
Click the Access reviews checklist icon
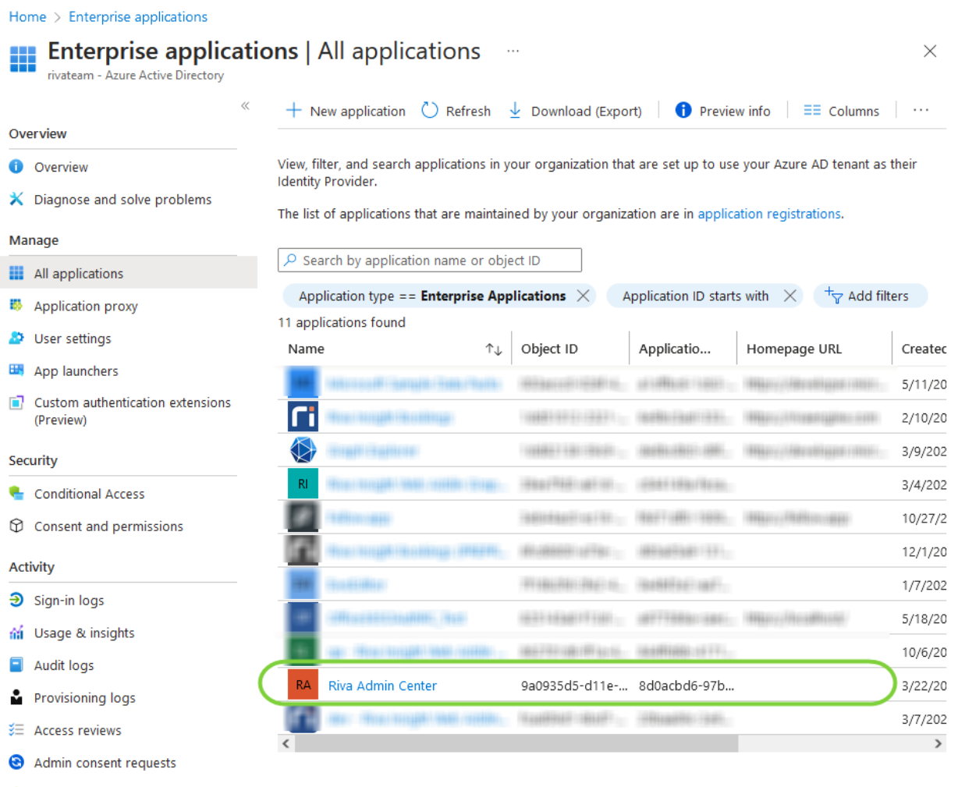coord(16,729)
